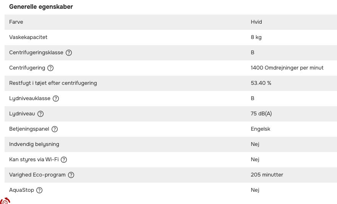Click the Betjeningspanel question mark icon

[x=55, y=129]
